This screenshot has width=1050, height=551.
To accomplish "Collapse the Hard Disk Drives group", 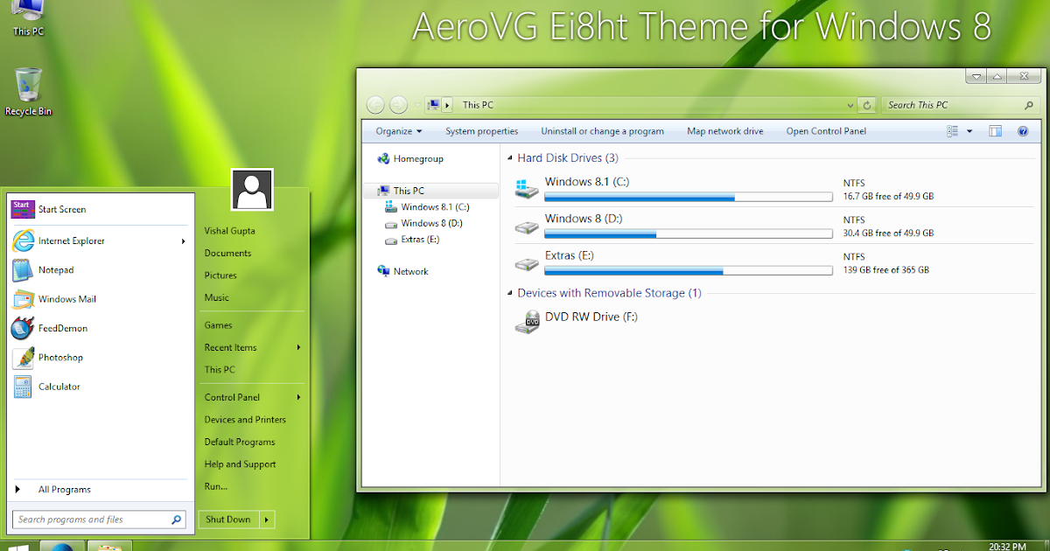I will click(x=510, y=158).
